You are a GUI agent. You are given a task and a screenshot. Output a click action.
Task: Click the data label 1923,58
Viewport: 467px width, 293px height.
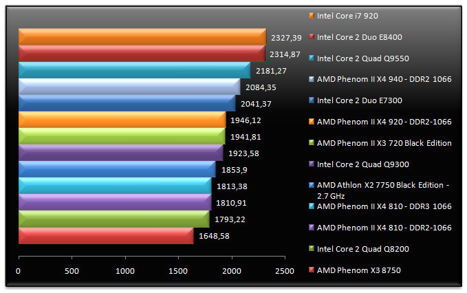tap(243, 153)
